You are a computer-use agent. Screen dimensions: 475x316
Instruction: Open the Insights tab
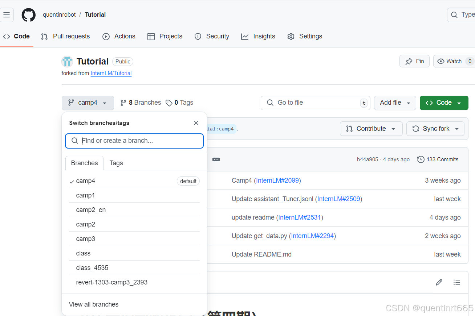pyautogui.click(x=258, y=36)
